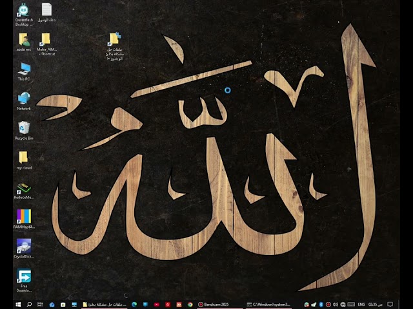Open the ملفات حل مشكلة بطئ الويندوز folder
The width and height of the screenshot is (413, 309).
(x=115, y=46)
